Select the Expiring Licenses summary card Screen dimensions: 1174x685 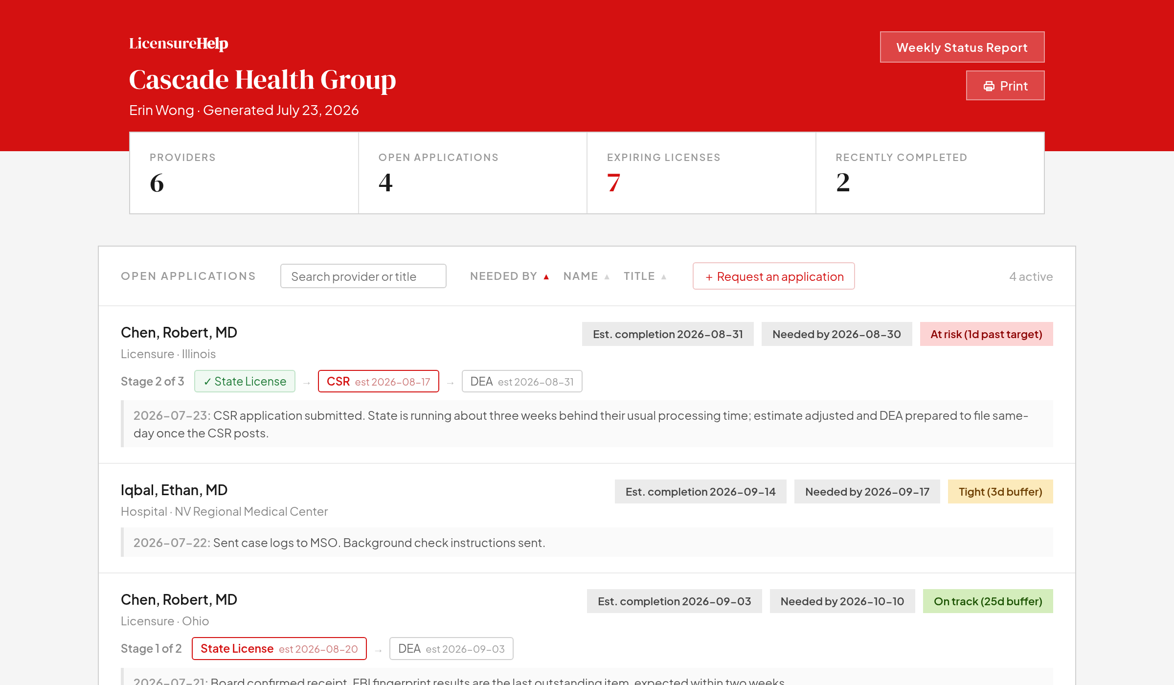coord(701,173)
